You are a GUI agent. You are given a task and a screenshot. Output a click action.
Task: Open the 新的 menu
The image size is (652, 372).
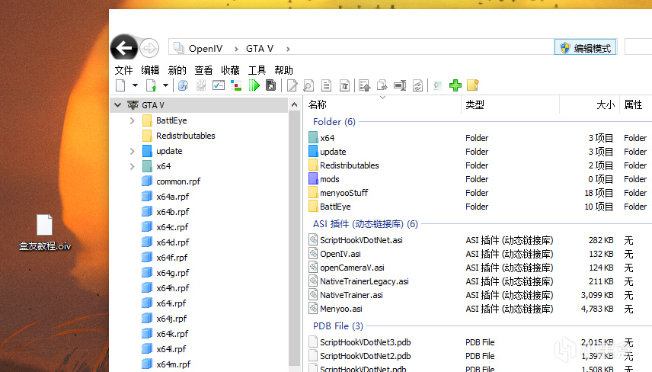[x=177, y=70]
